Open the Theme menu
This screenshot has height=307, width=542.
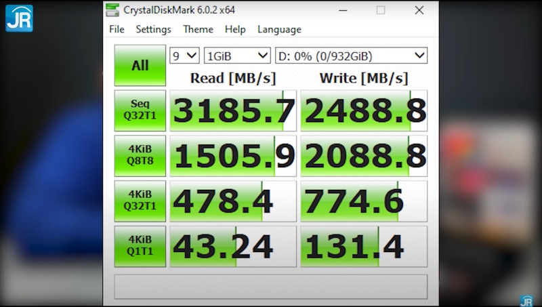(x=198, y=29)
